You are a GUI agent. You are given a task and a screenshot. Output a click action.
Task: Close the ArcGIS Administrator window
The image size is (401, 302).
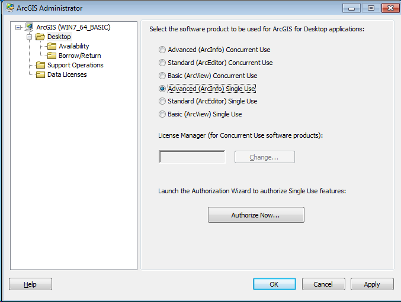390,8
